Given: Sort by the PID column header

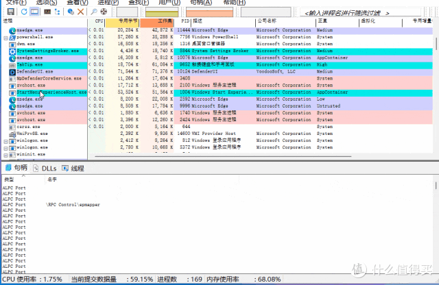Looking at the screenshot, I should point(182,21).
